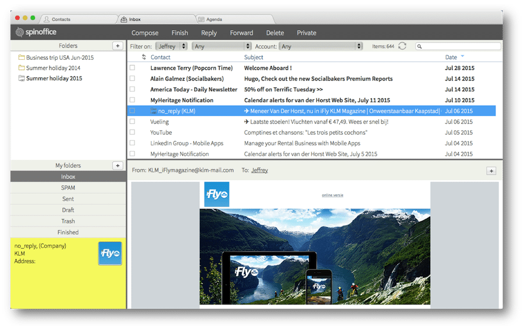This screenshot has width=524, height=330.
Task: Open YouTube 'Comptines et chansons' email
Action: 306,132
